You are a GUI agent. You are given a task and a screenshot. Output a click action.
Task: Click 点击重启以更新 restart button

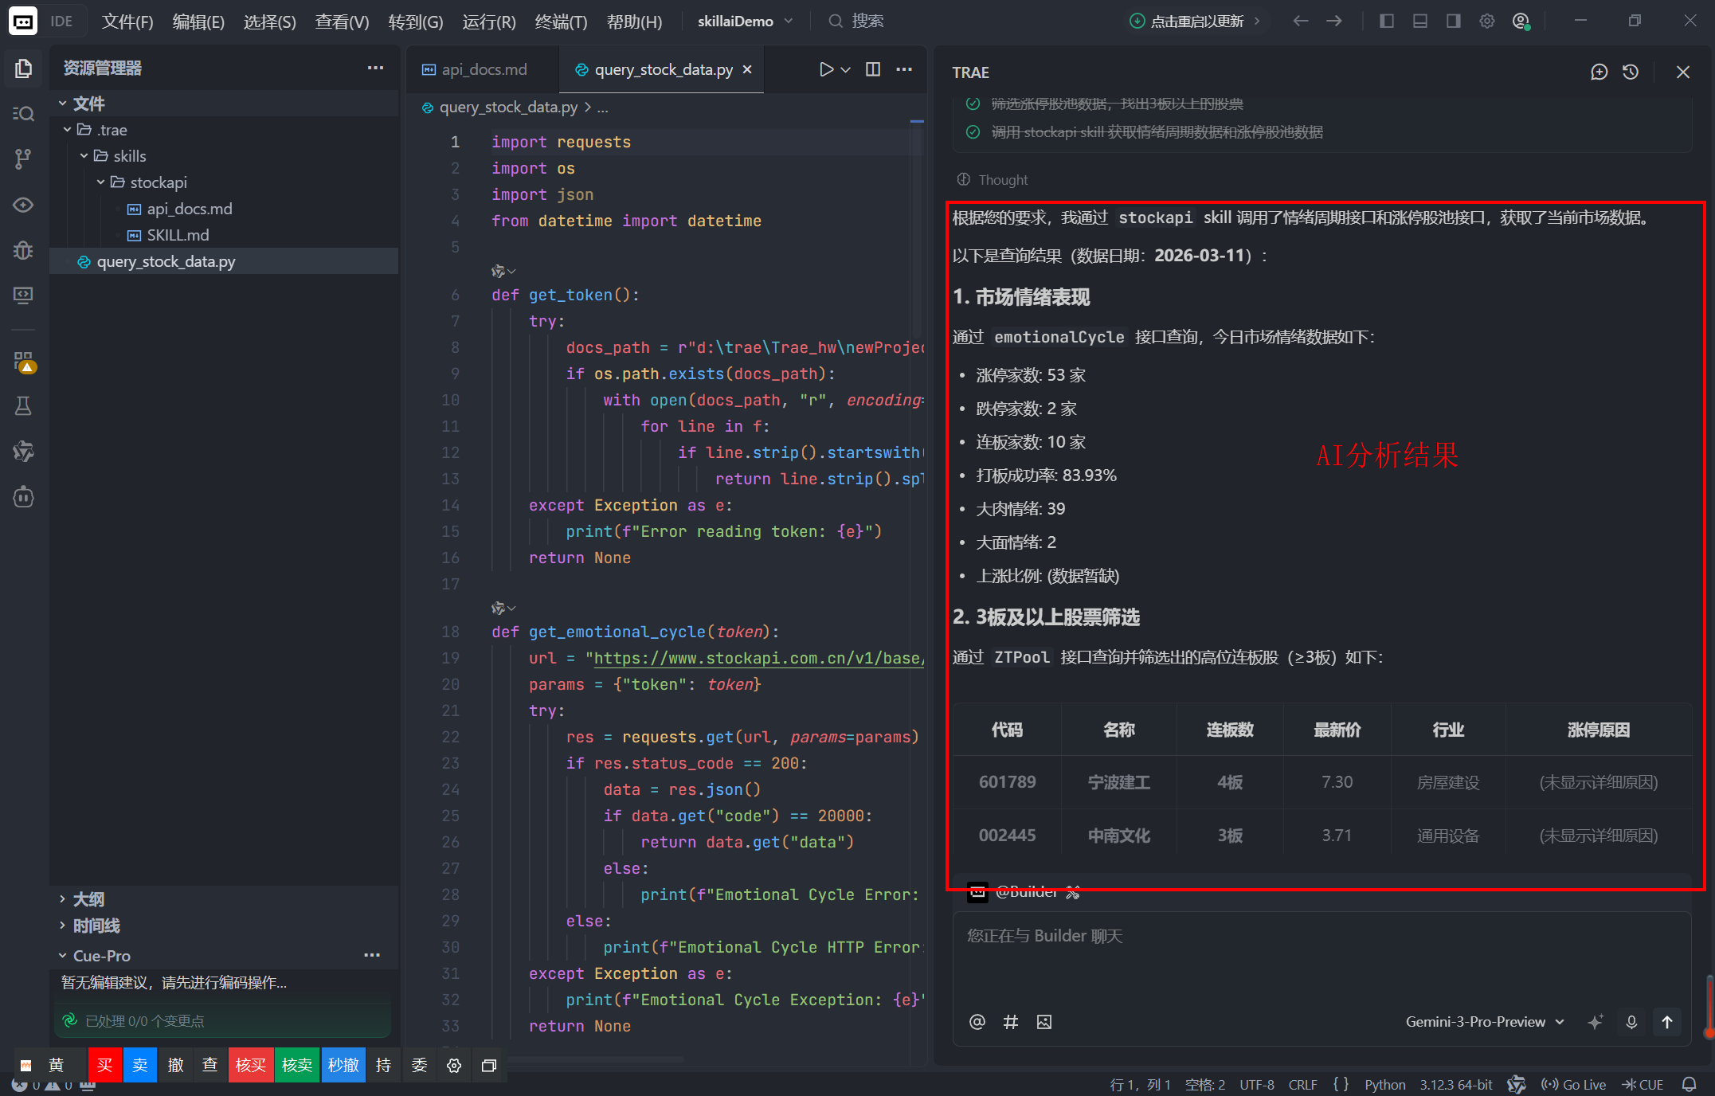click(1195, 22)
